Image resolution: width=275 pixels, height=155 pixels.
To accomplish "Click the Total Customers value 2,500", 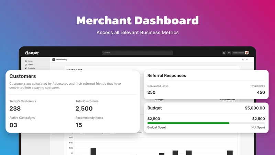I will click(84, 108).
